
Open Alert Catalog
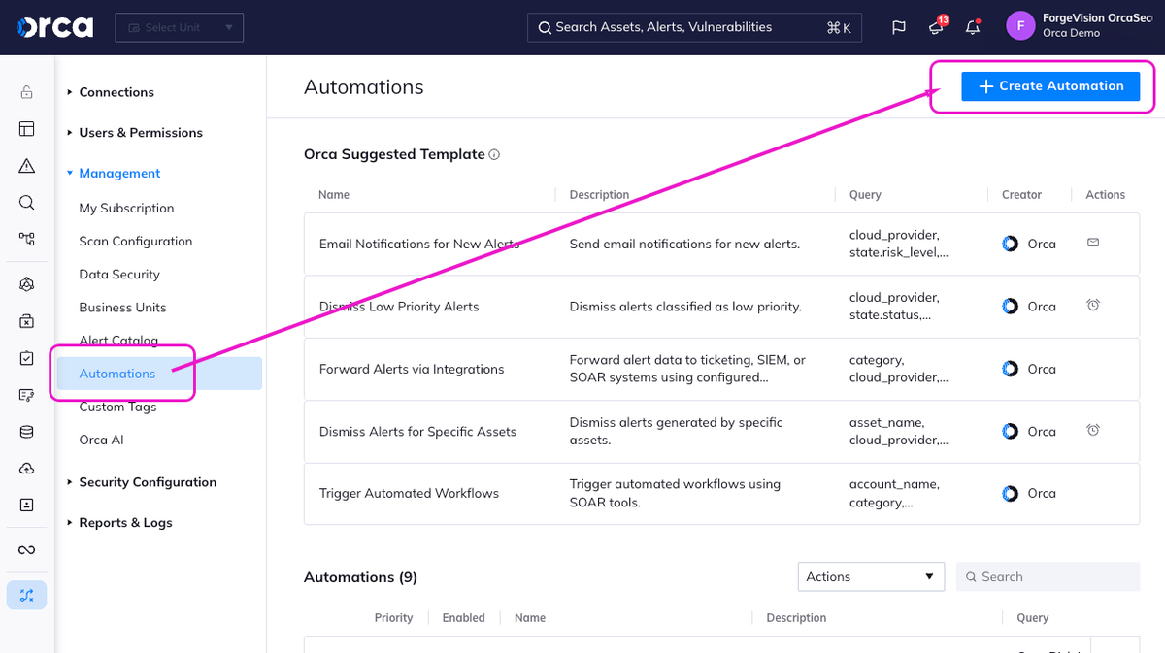[x=118, y=341]
